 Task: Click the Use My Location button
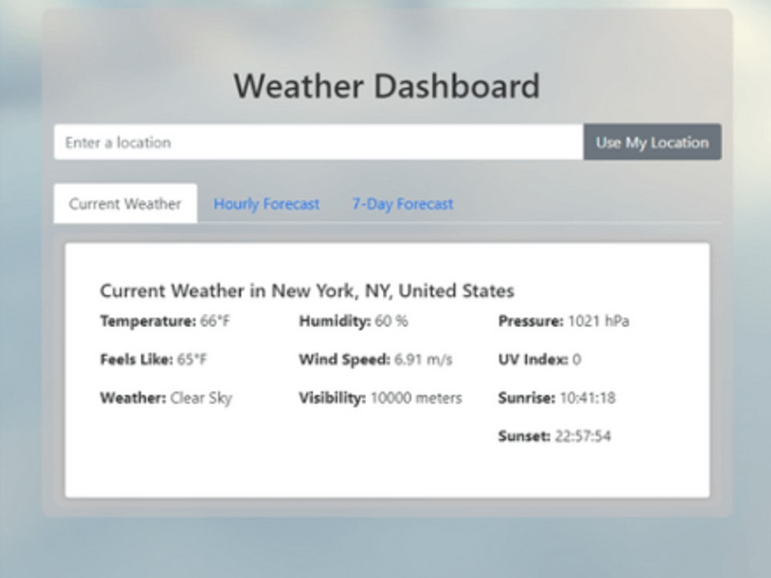click(652, 142)
